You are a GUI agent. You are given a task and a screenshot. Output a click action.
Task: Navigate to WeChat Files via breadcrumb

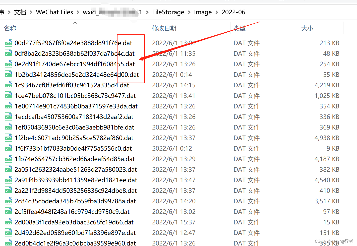tap(54, 12)
